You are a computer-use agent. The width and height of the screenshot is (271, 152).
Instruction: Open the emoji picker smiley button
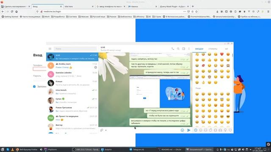tap(183, 130)
